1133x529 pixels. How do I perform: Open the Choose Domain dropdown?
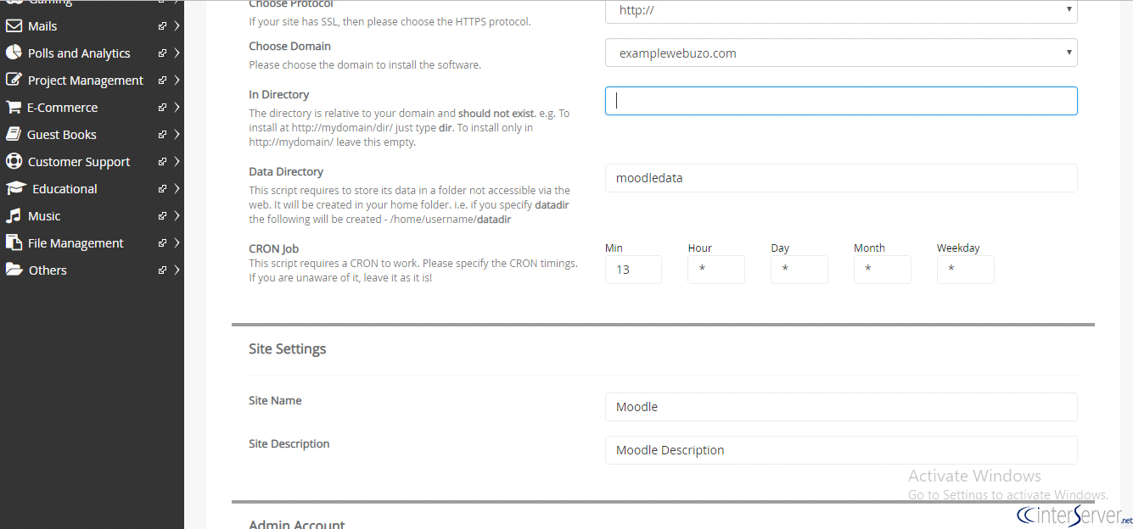coord(841,53)
